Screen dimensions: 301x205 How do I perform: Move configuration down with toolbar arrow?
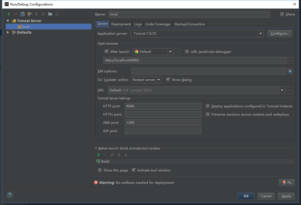point(43,14)
